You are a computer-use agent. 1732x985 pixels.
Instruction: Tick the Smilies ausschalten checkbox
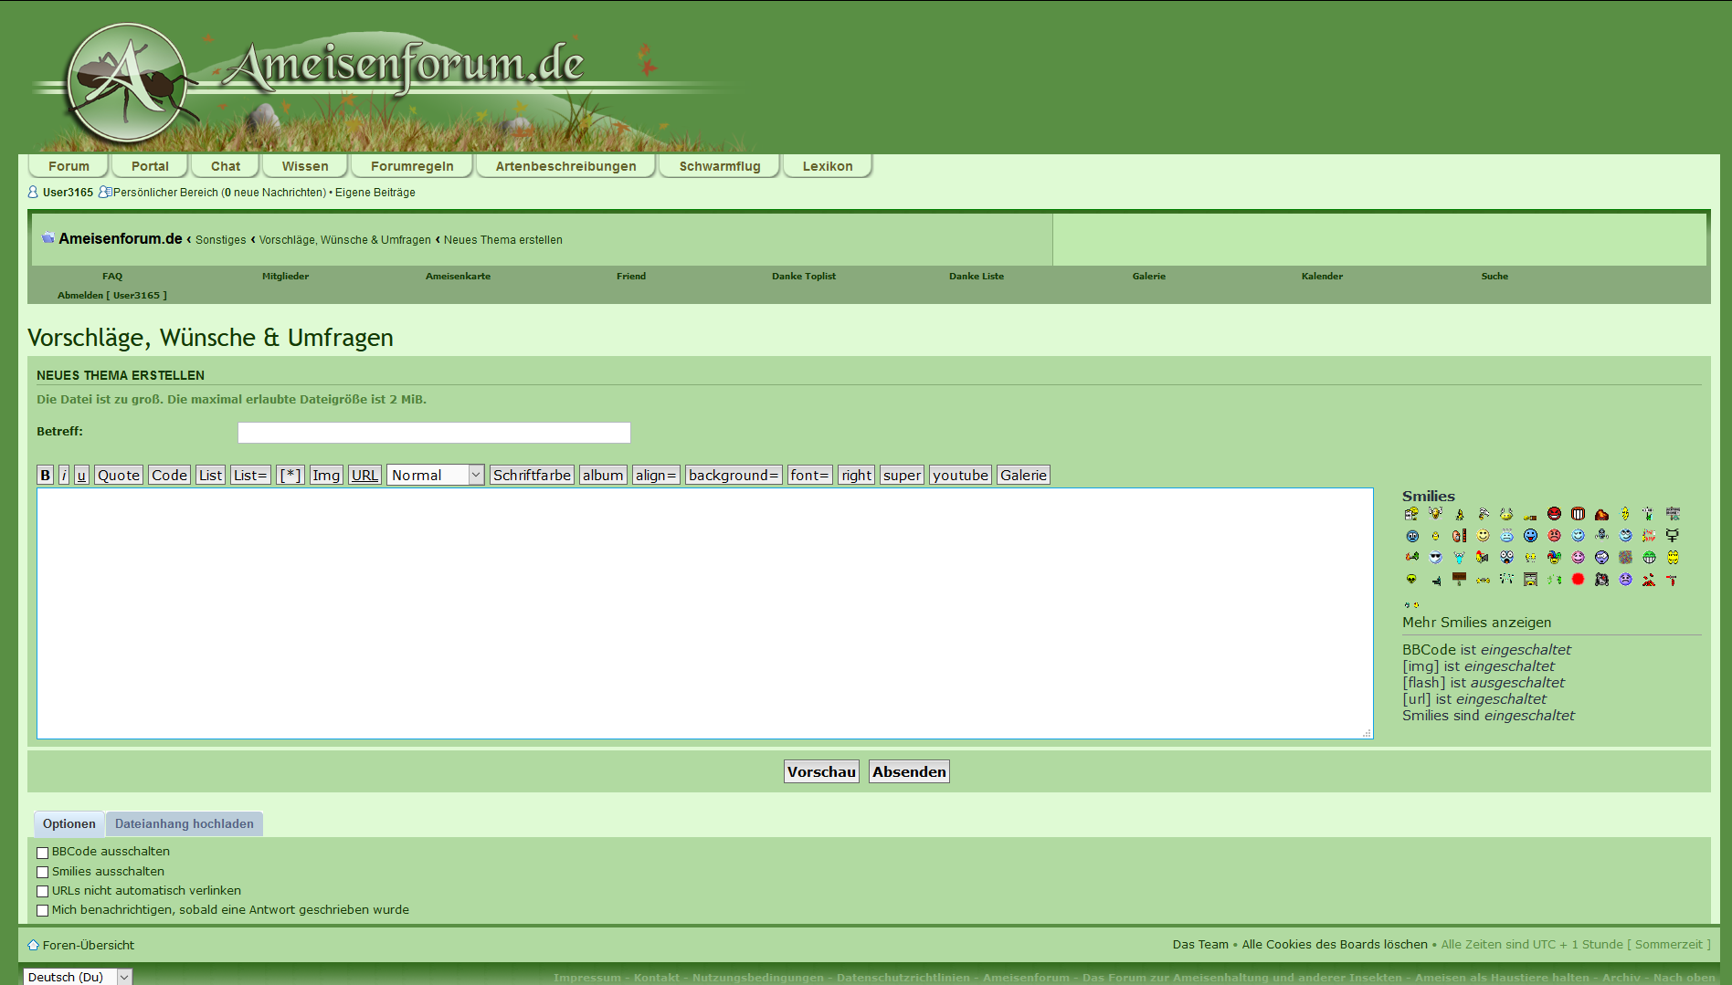[42, 872]
